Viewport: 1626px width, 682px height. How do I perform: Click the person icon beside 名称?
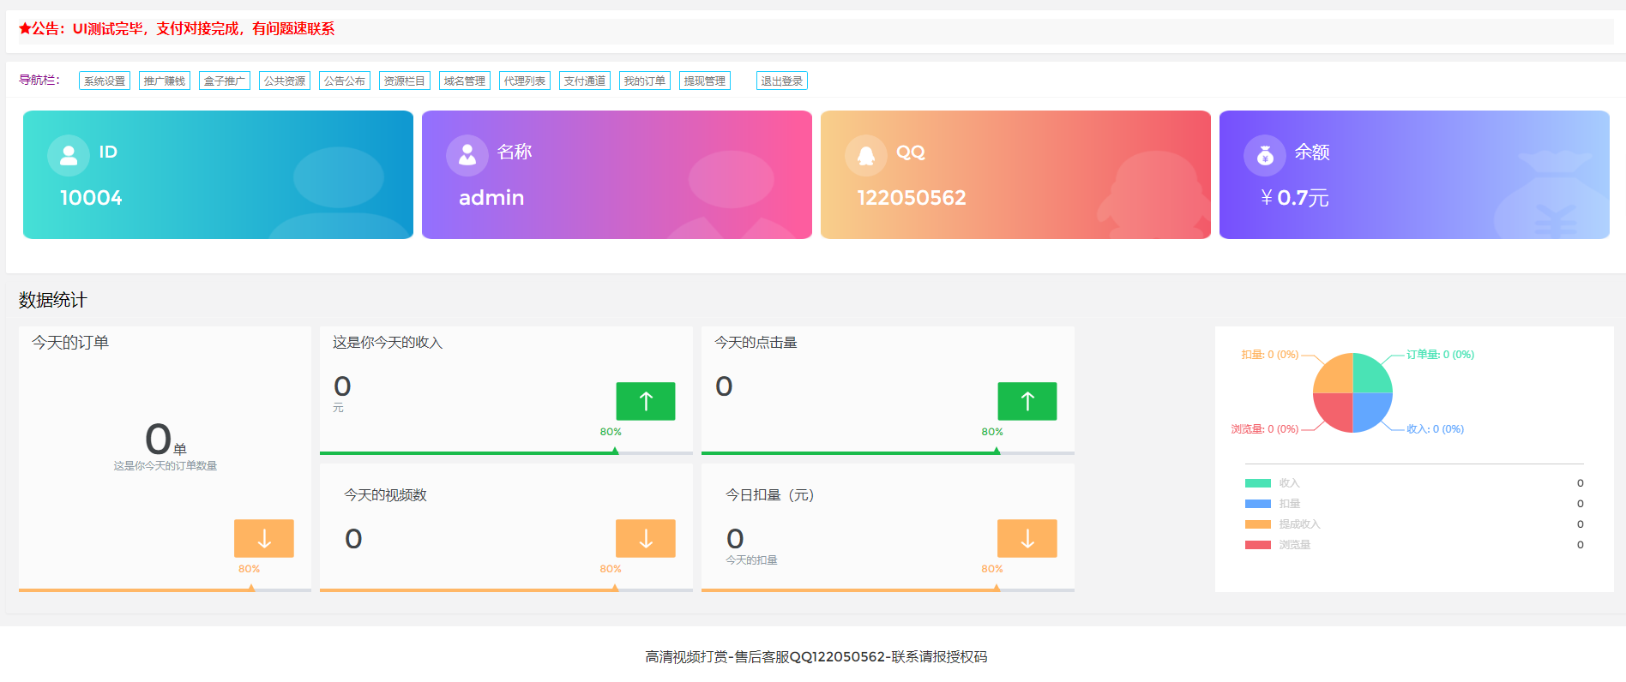pos(467,156)
